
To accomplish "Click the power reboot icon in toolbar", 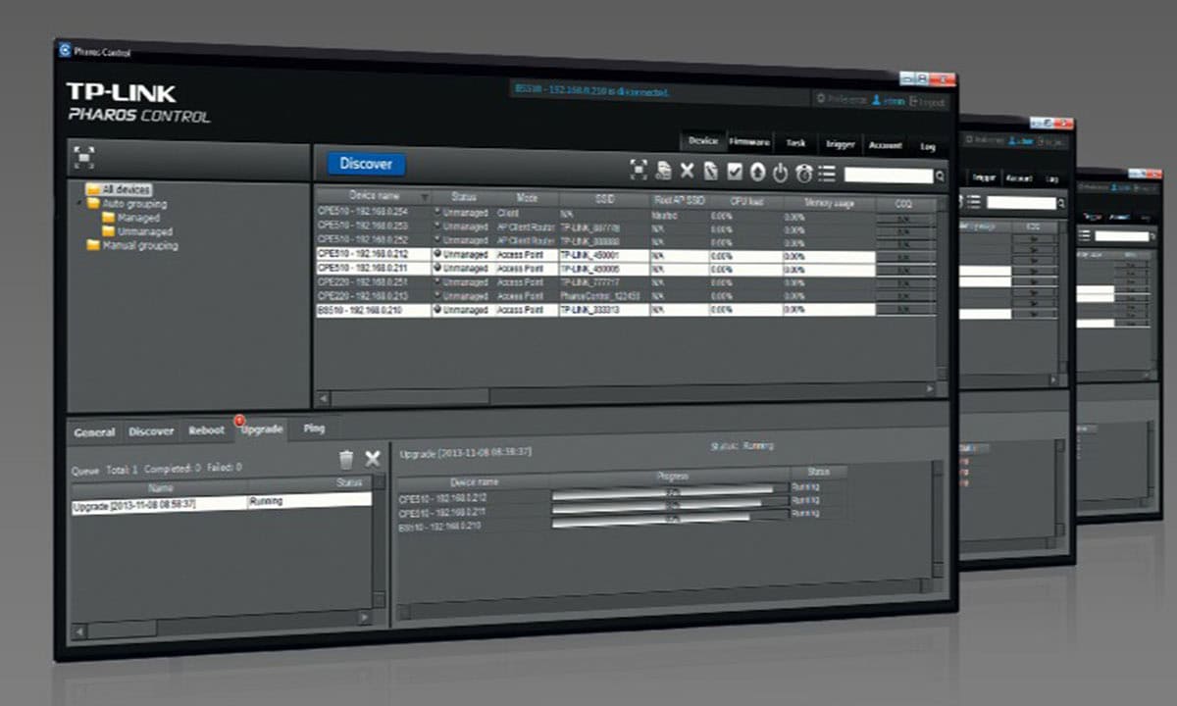I will click(x=781, y=174).
